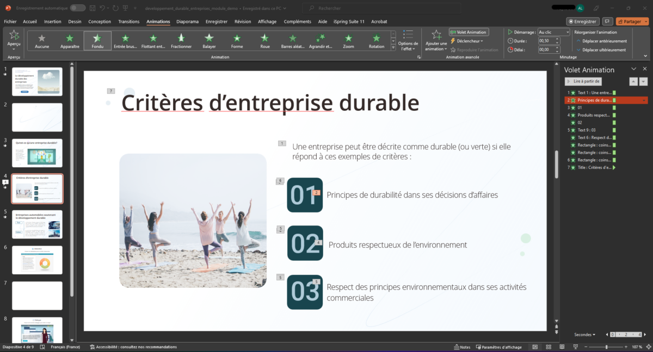Open Ajouter une animation

coord(435,40)
